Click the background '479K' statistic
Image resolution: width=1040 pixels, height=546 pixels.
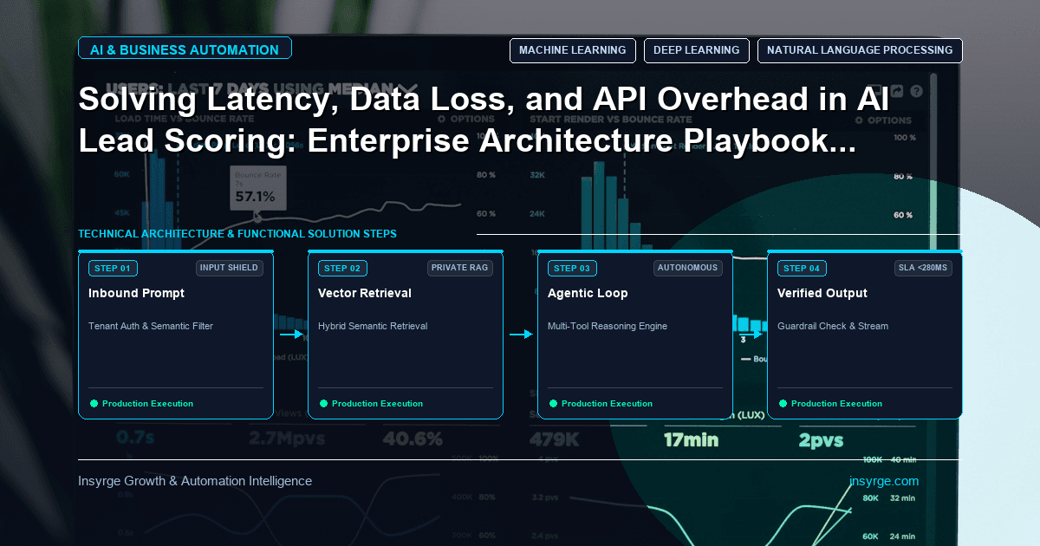[555, 439]
